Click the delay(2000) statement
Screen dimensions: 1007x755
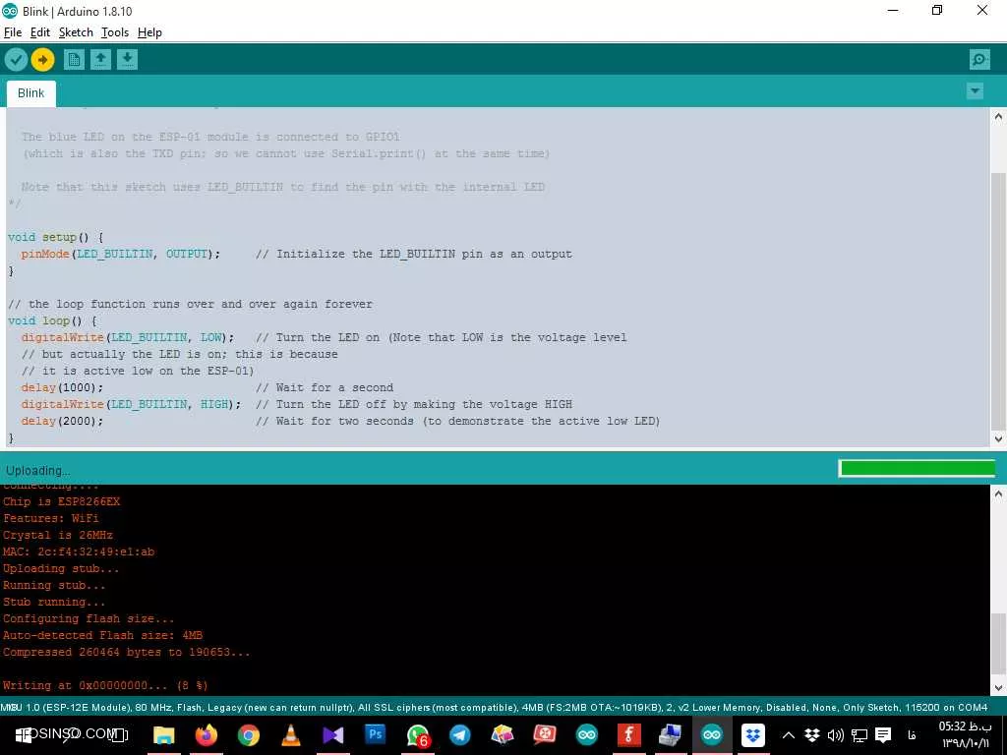(x=62, y=421)
